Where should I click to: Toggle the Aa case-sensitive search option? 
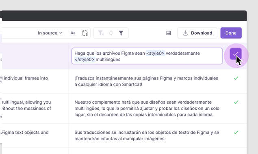click(x=73, y=33)
